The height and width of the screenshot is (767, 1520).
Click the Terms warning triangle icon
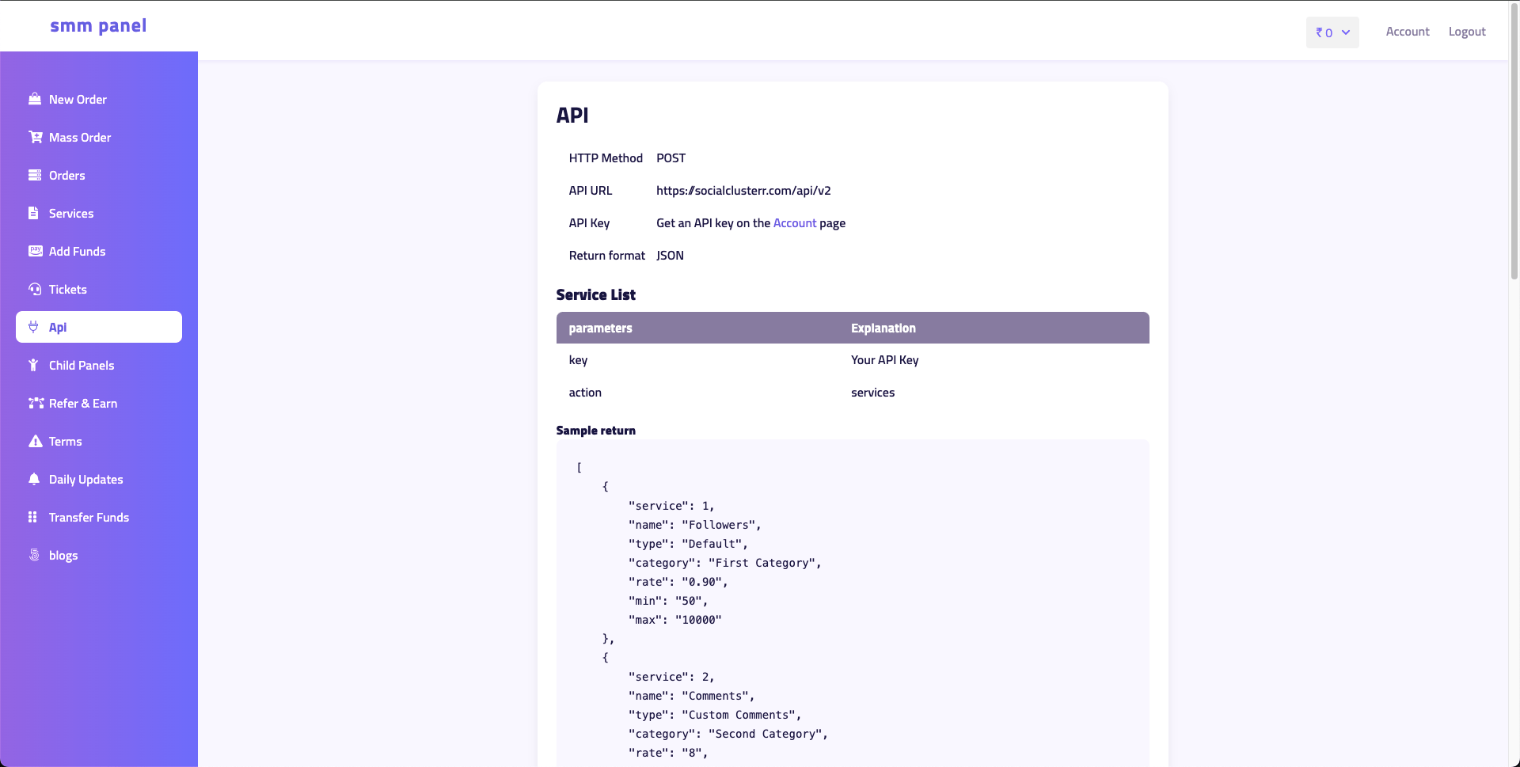(x=35, y=441)
